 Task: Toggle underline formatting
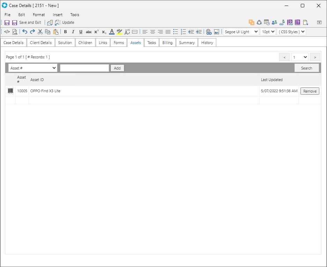pyautogui.click(x=81, y=32)
